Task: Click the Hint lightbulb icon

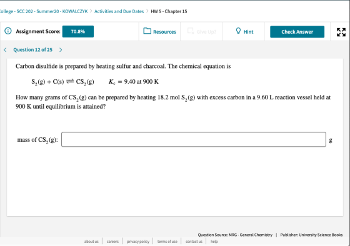Action: 238,31
